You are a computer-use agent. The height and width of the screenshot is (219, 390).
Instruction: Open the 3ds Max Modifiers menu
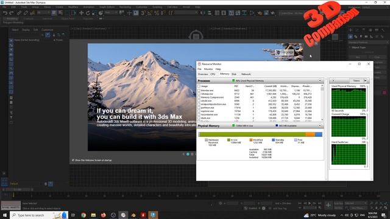click(73, 7)
